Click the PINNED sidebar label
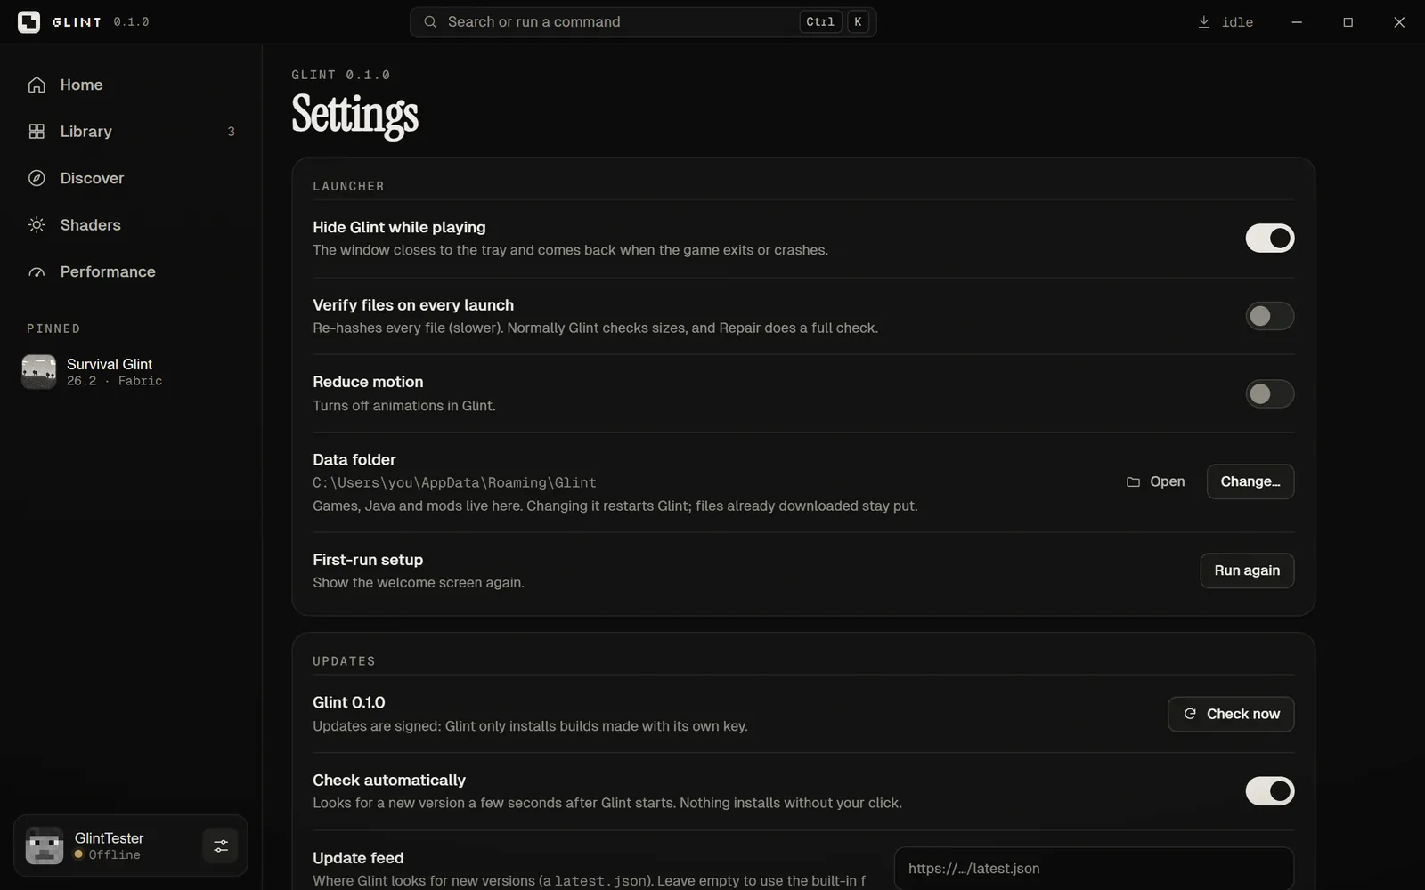The width and height of the screenshot is (1425, 890). pos(53,328)
